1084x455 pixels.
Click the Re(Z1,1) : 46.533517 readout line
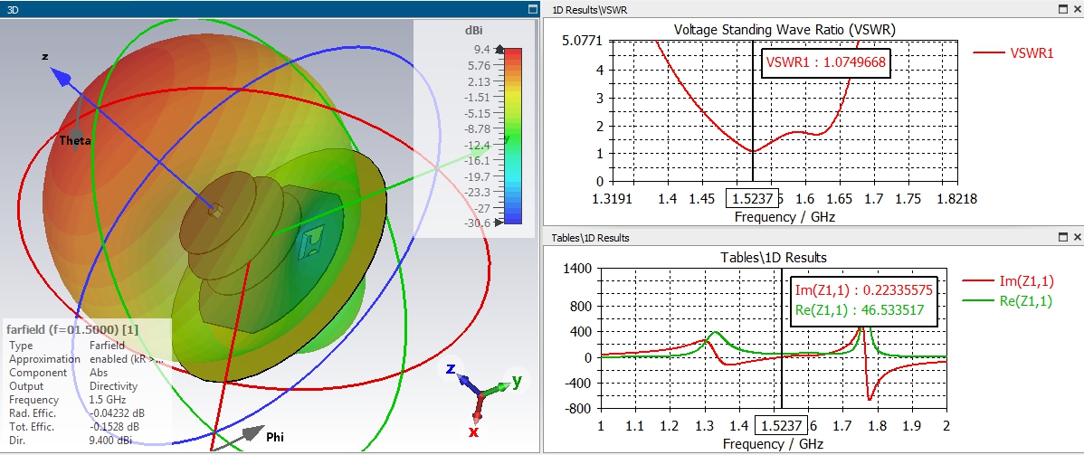point(860,309)
